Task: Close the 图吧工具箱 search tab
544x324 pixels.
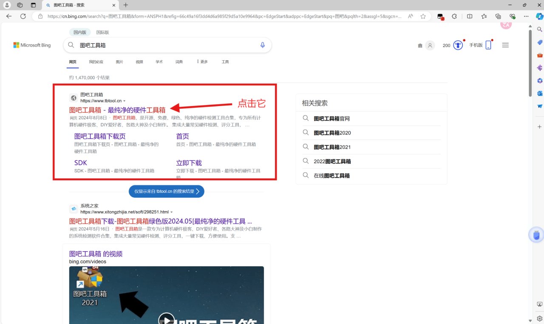Action: (113, 5)
